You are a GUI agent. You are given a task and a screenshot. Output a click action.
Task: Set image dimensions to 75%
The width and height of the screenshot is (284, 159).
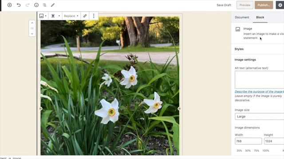click(x=256, y=151)
